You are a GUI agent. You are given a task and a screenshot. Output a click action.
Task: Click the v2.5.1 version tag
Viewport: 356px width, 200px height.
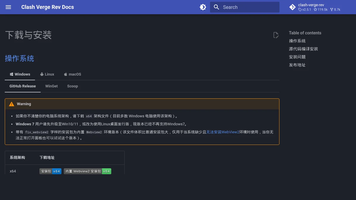point(305,10)
